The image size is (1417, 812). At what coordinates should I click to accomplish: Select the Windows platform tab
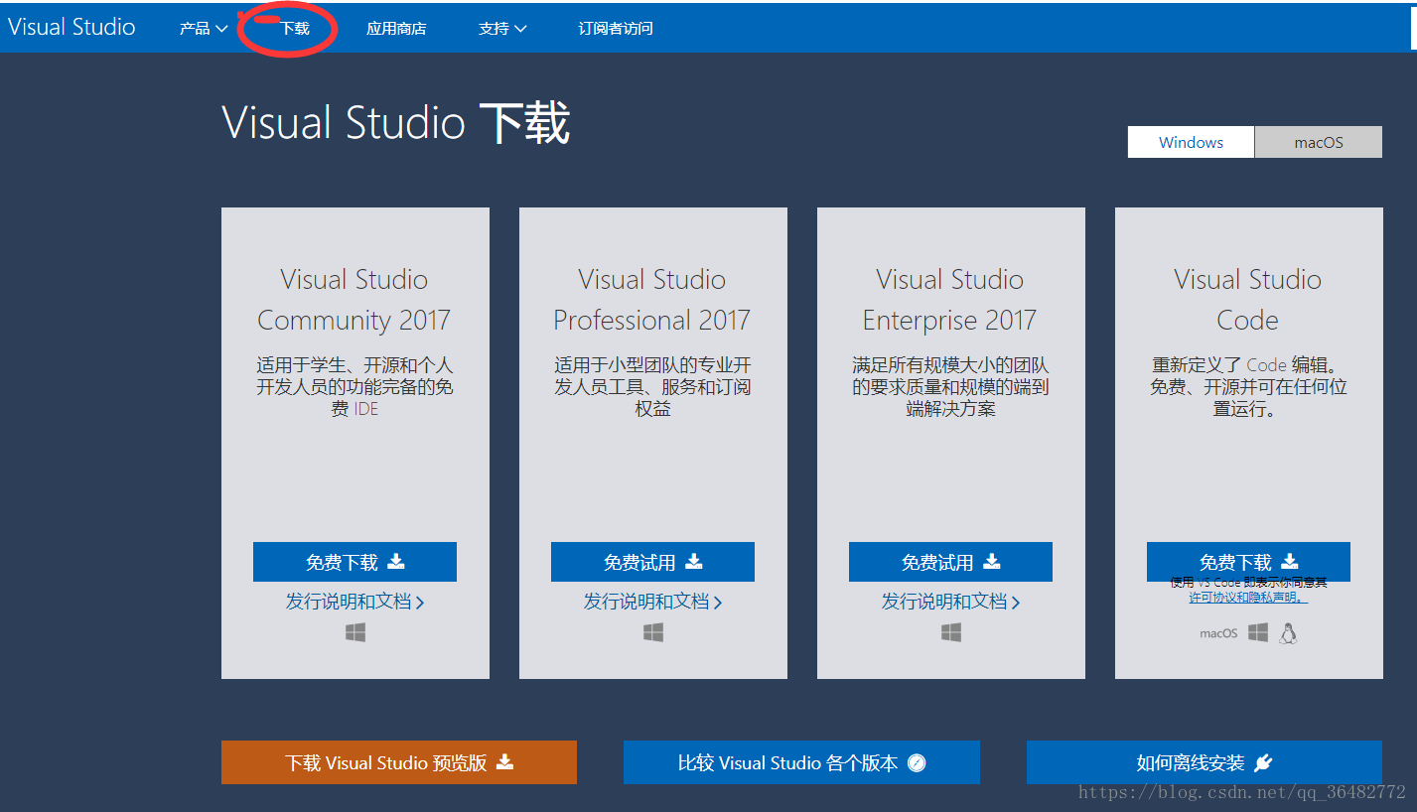(1191, 142)
